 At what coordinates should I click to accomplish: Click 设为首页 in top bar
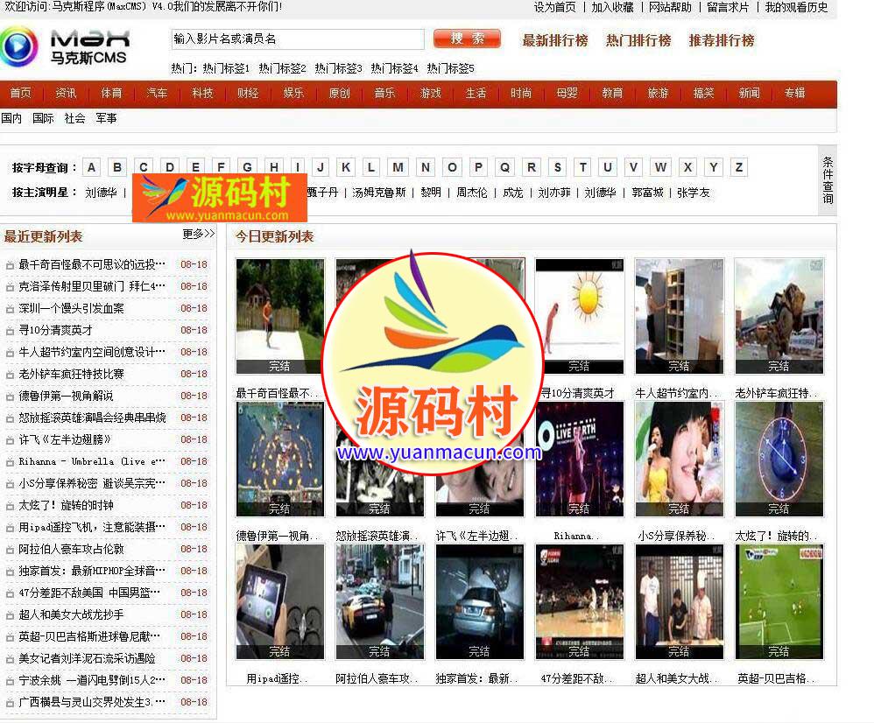click(x=555, y=7)
